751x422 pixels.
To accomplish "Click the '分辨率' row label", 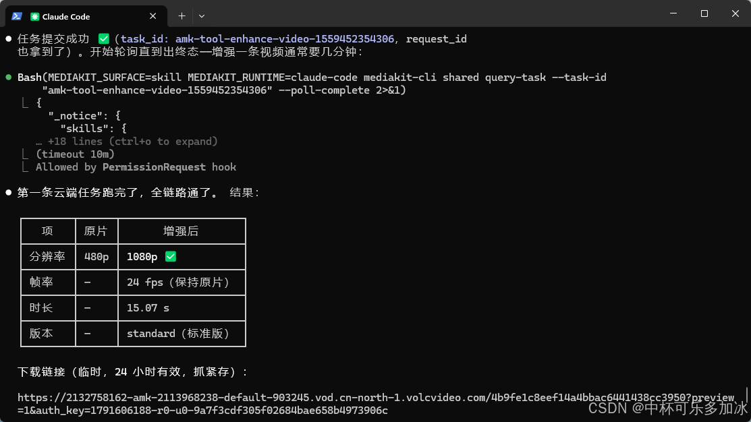I will (47, 256).
